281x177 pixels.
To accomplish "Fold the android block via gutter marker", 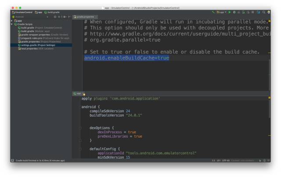I will click(x=80, y=107).
